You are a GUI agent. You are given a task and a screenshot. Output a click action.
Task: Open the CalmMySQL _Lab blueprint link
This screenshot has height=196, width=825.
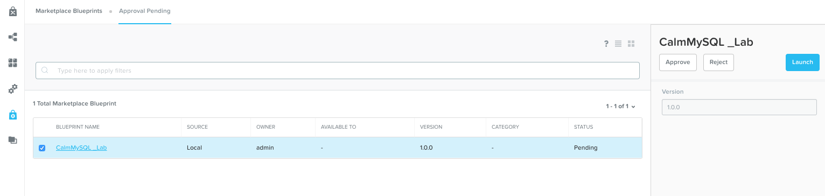81,148
